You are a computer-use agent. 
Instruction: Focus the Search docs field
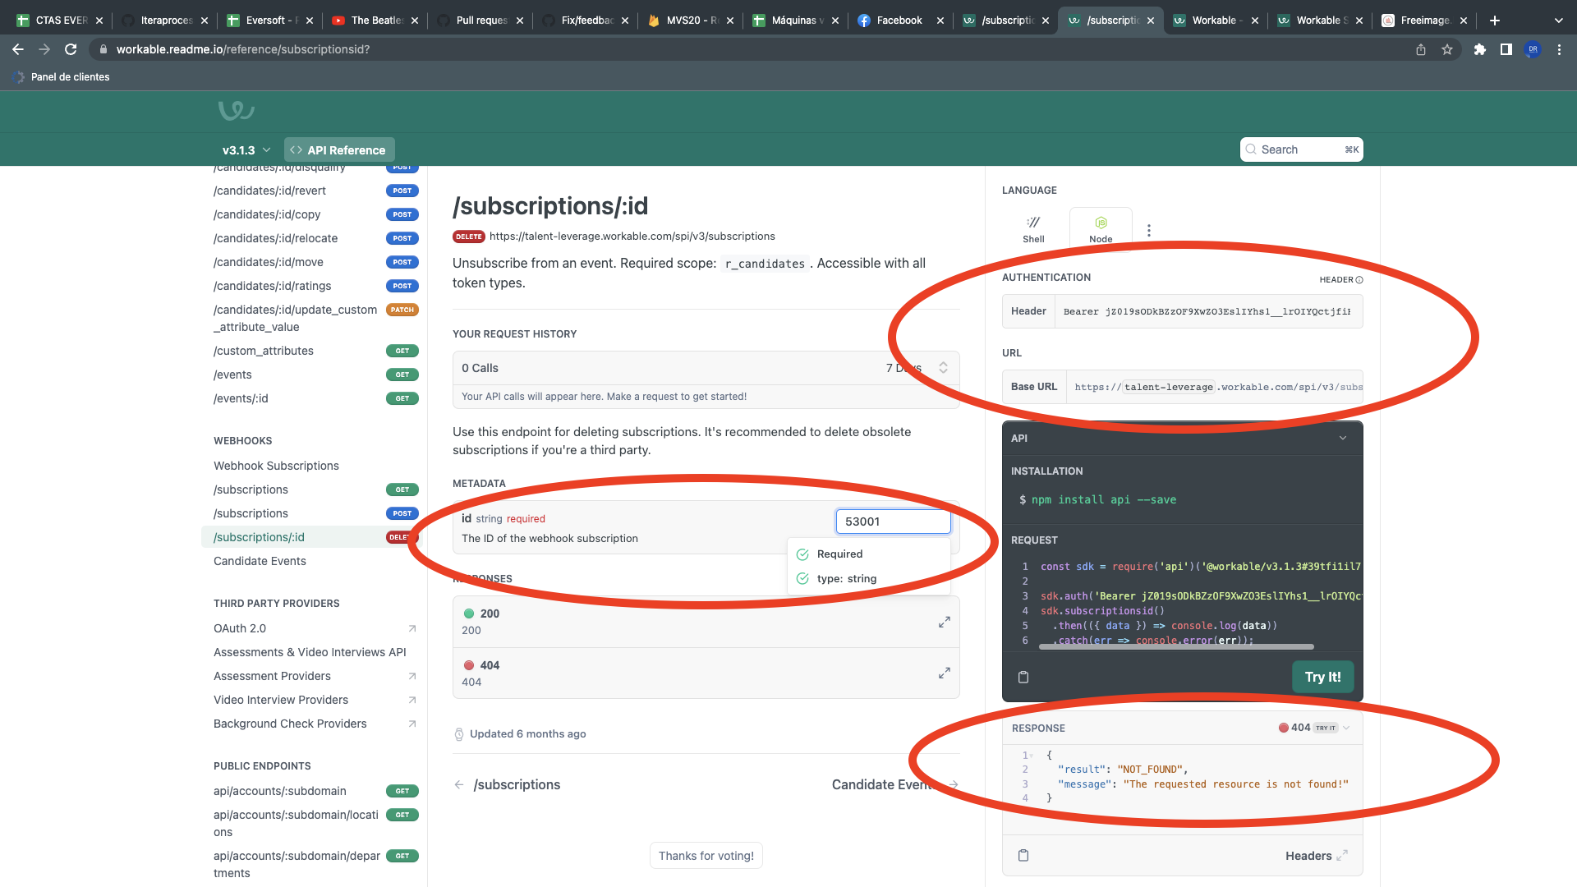[1301, 149]
